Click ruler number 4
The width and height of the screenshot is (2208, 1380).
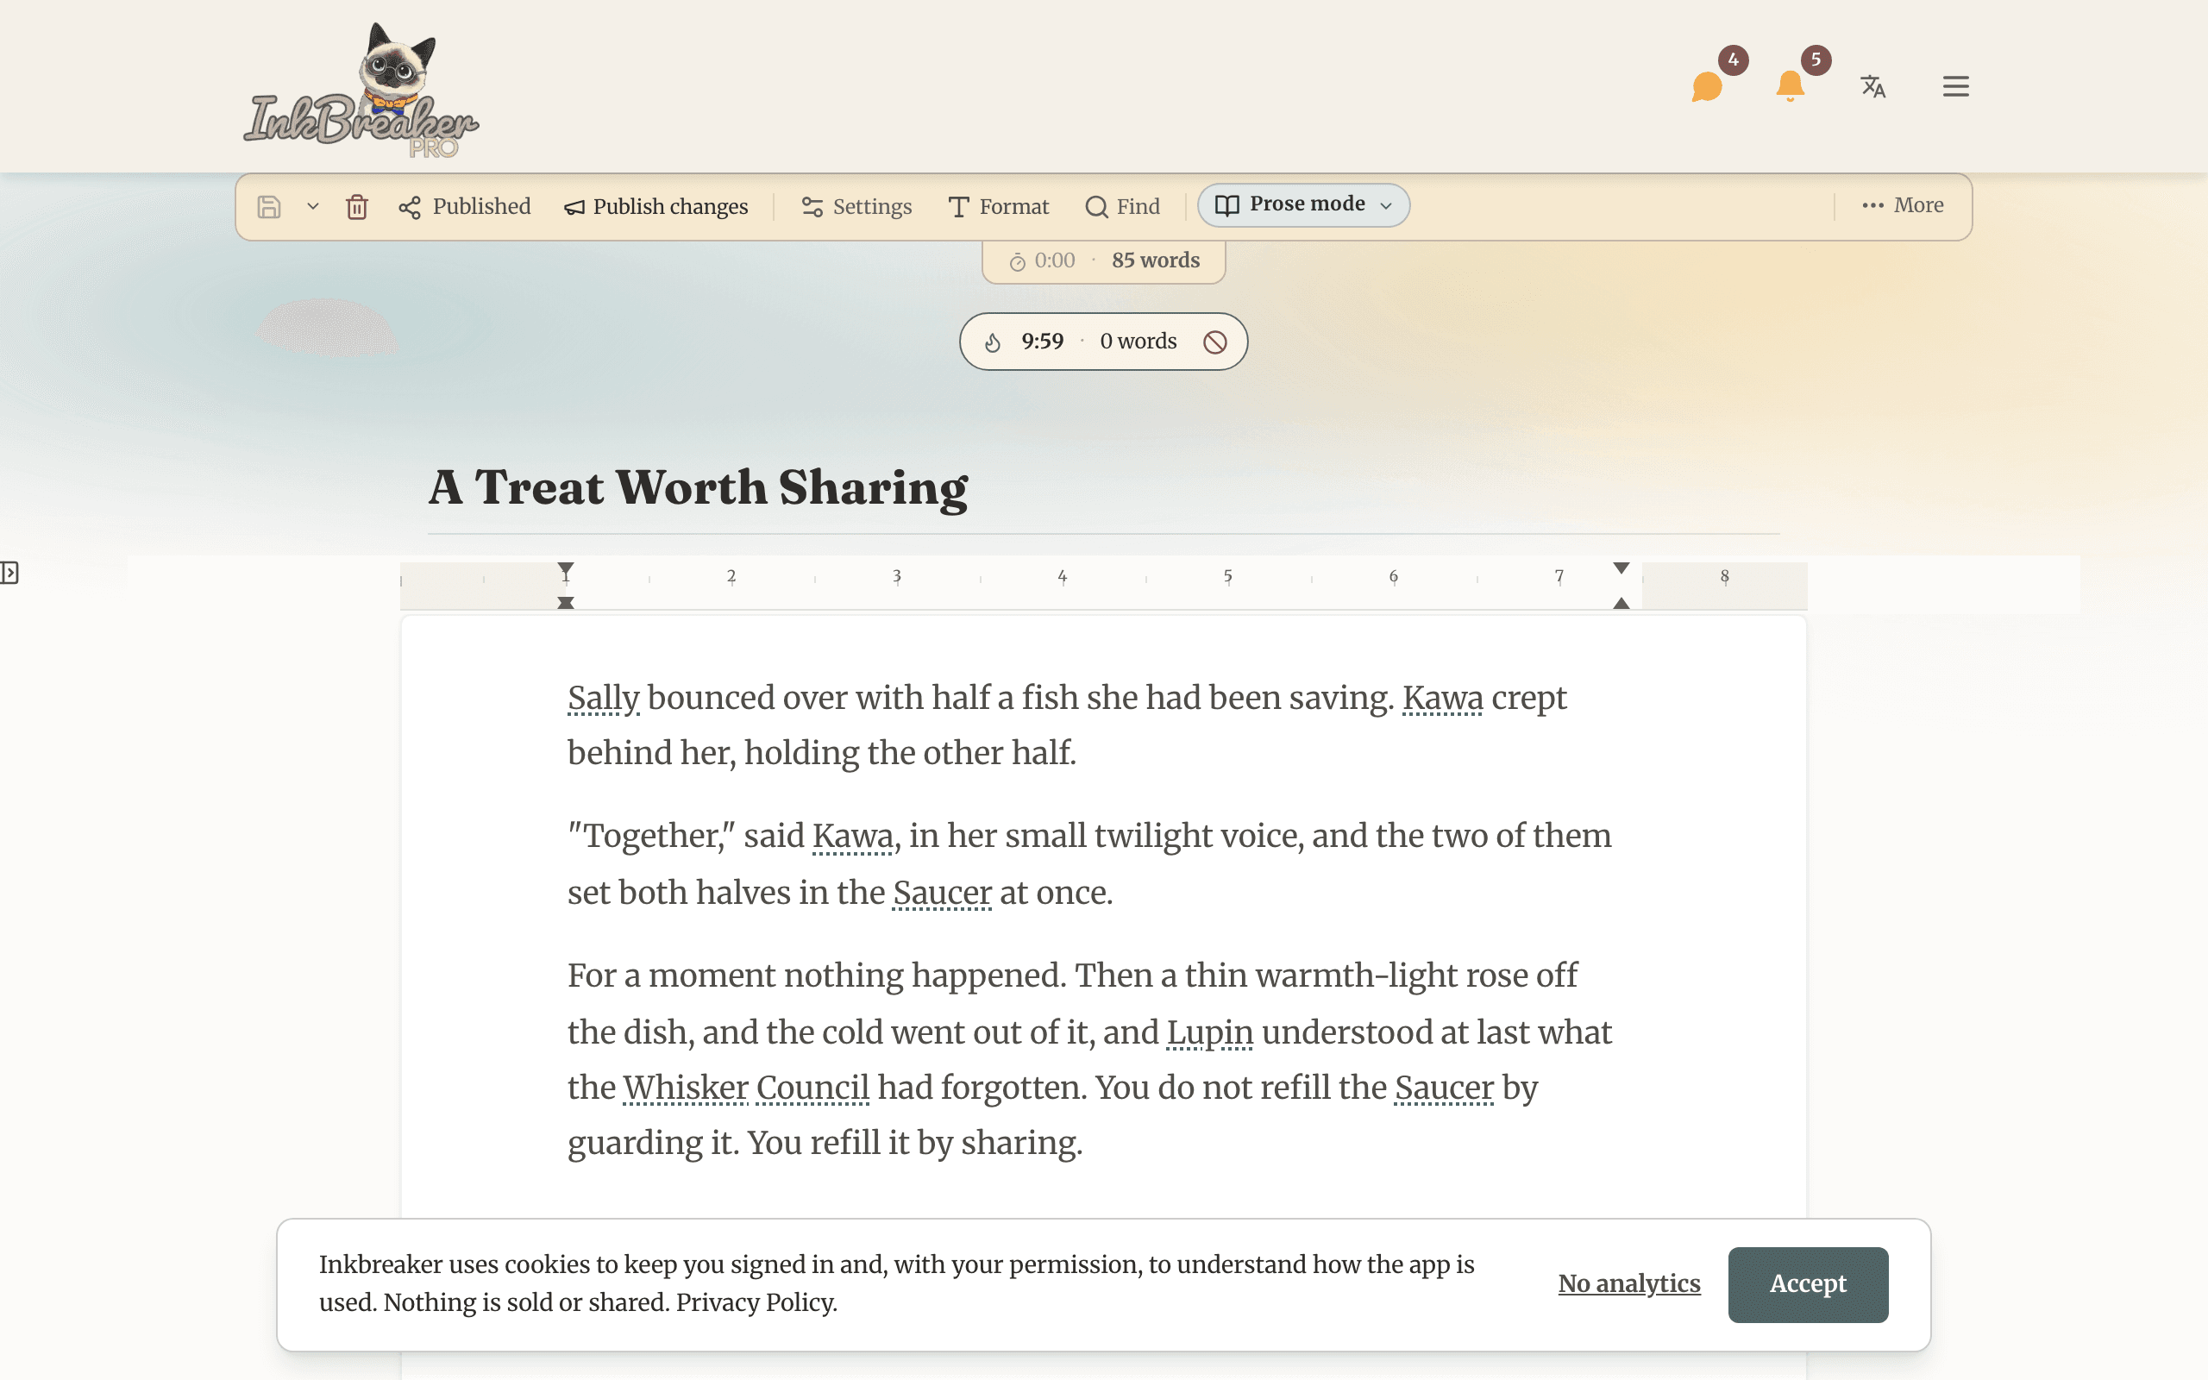1062,577
